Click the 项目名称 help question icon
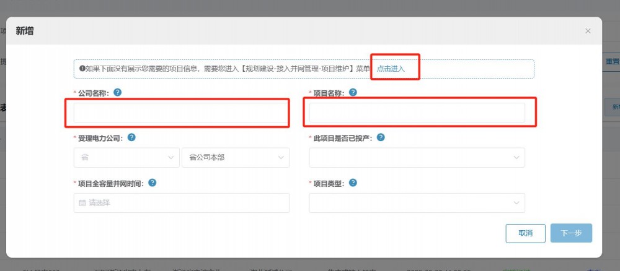 click(353, 92)
